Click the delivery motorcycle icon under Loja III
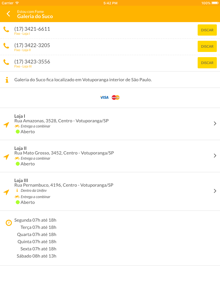This screenshot has height=294, width=220. [x=17, y=197]
